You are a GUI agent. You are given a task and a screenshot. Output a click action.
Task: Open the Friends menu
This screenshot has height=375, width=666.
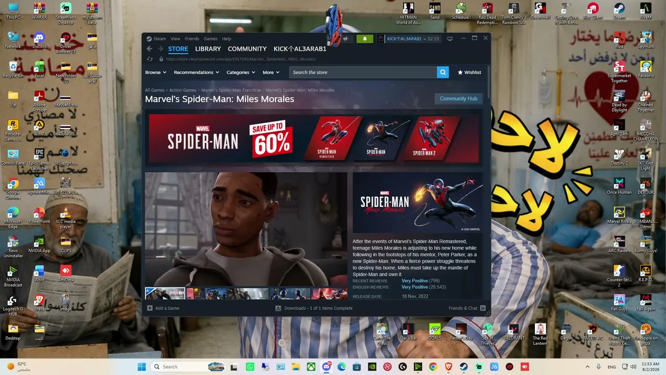(192, 39)
